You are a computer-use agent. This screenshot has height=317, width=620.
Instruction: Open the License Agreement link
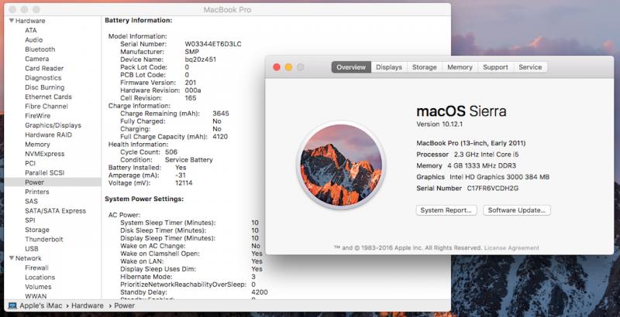pyautogui.click(x=511, y=248)
